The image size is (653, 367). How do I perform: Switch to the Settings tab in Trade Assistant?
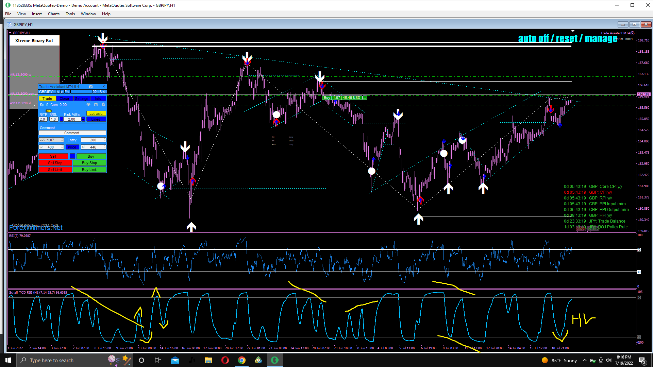pyautogui.click(x=82, y=99)
